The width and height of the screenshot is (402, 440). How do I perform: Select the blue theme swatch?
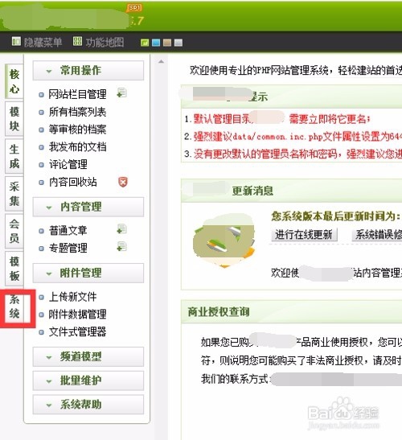point(156,43)
